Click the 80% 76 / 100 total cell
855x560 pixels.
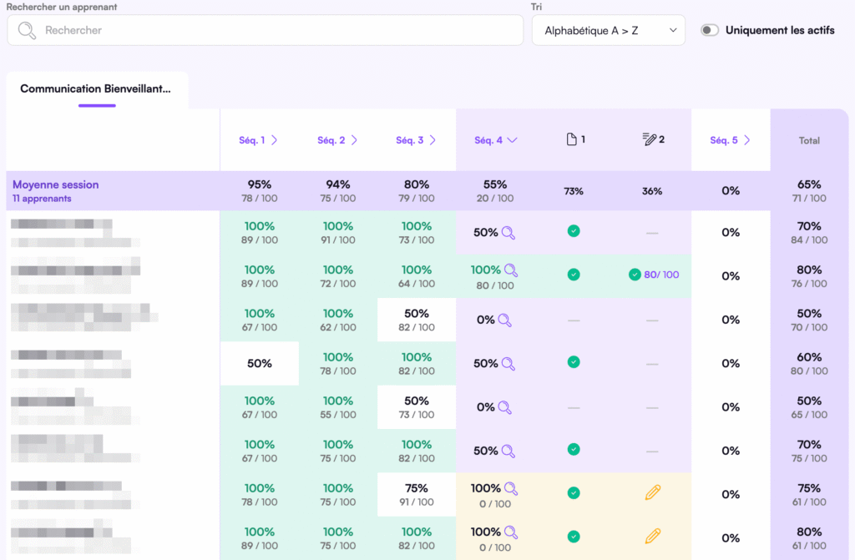809,276
